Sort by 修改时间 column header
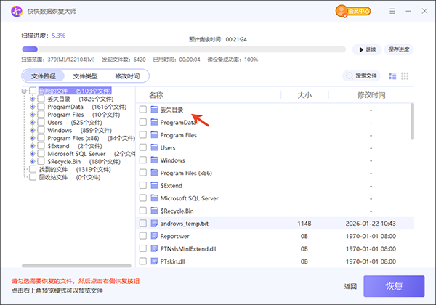This screenshot has width=436, height=305. point(371,95)
